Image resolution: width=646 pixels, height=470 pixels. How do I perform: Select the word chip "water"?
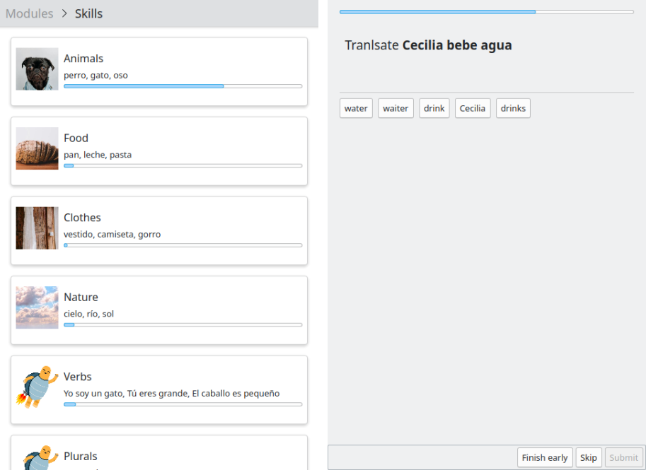point(356,108)
